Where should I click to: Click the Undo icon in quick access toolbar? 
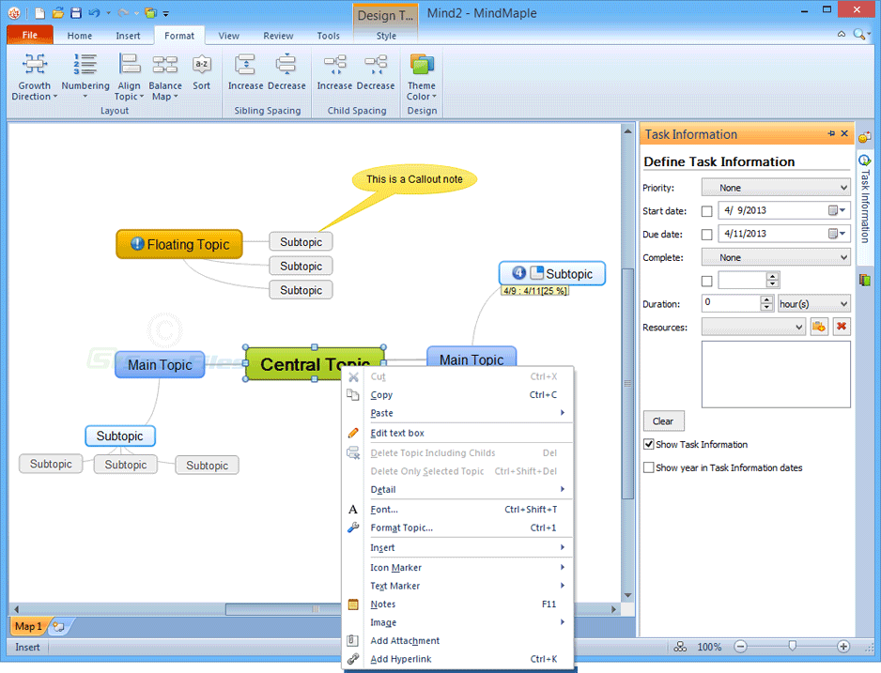tap(94, 13)
